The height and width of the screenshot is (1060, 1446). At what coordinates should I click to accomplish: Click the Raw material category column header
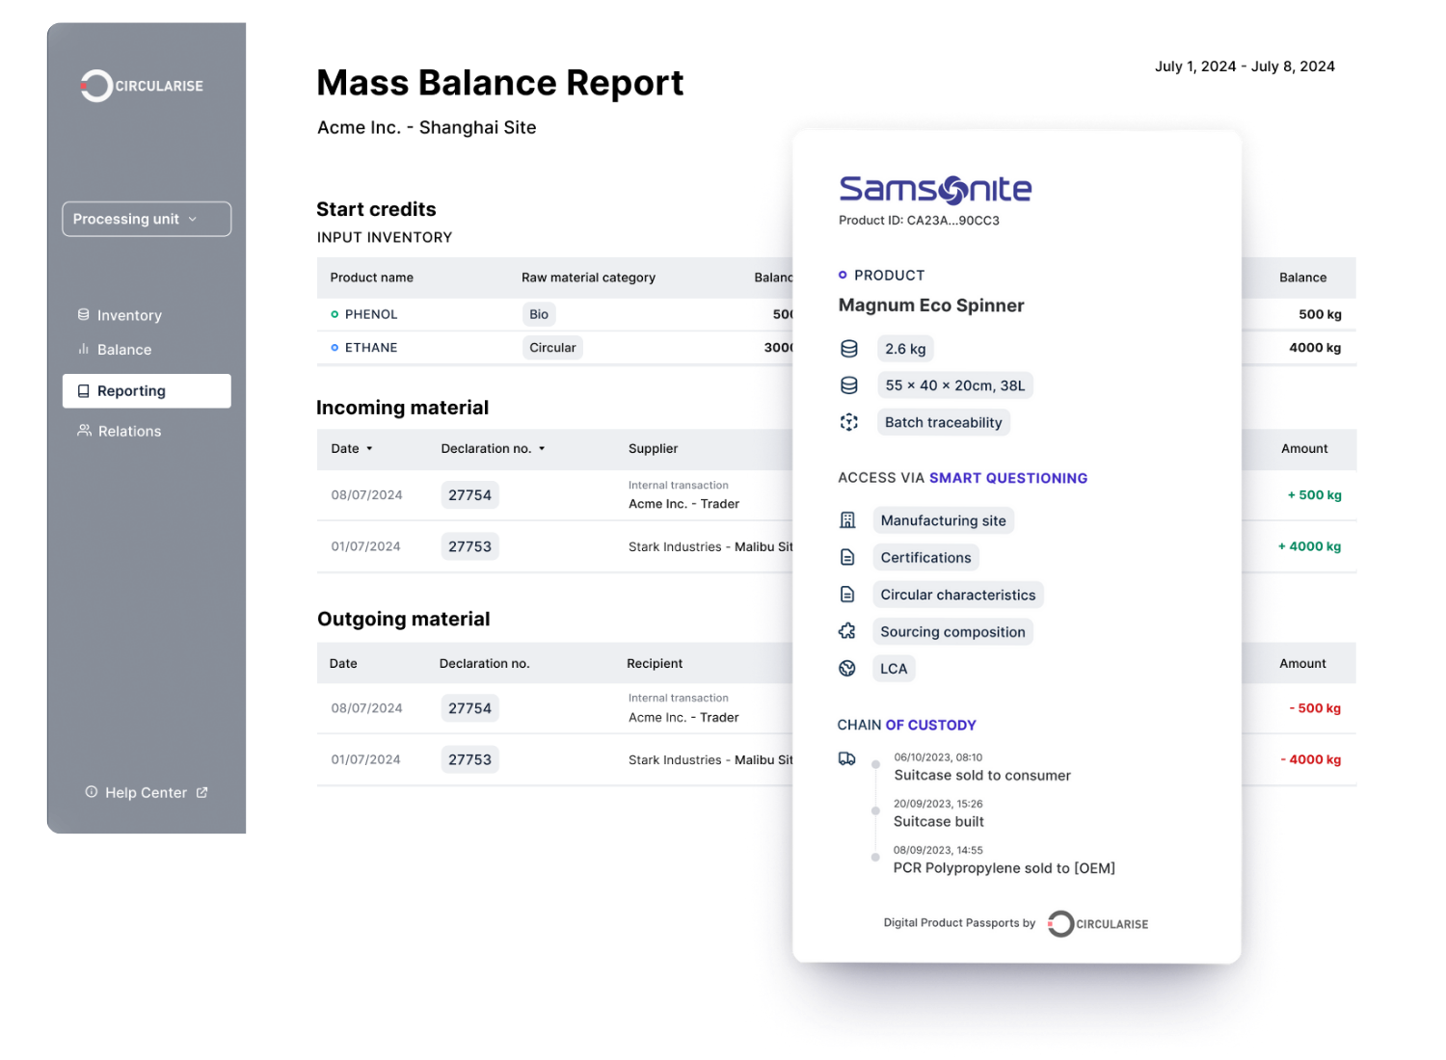588,278
